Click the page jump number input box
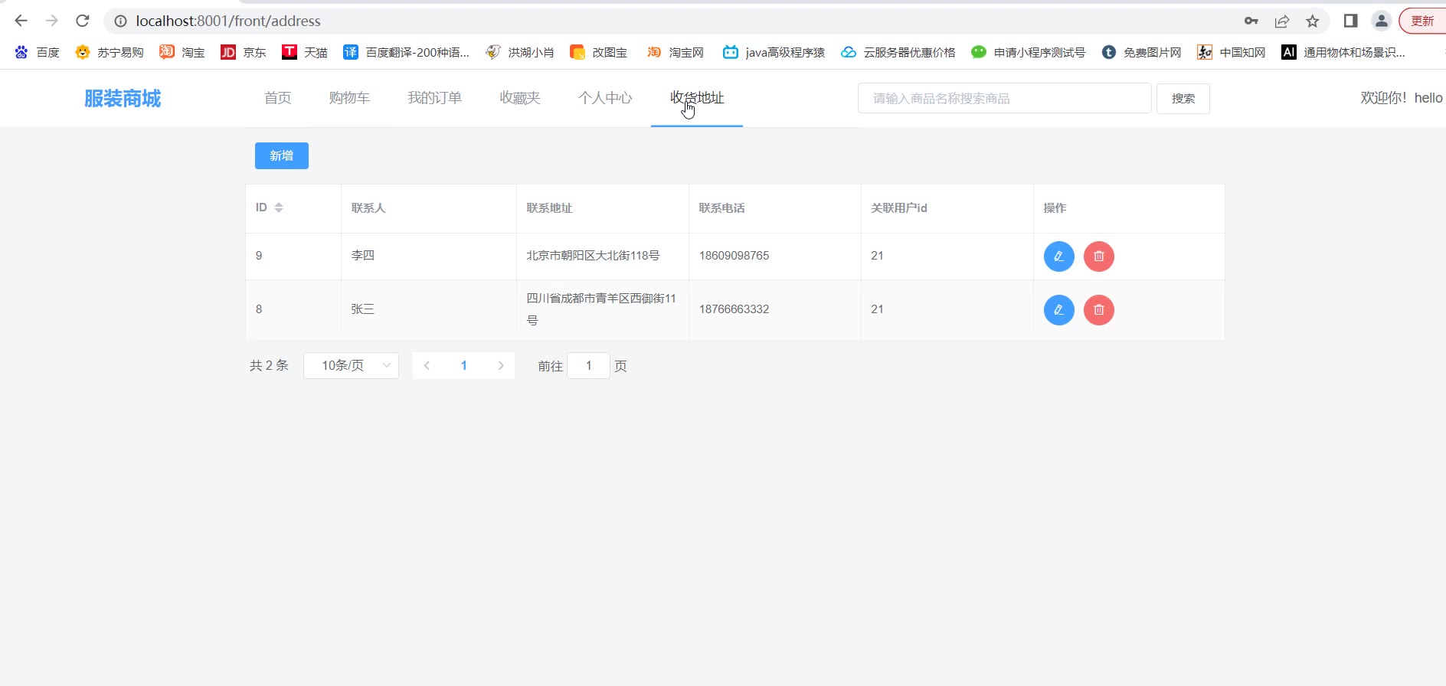 (x=588, y=366)
